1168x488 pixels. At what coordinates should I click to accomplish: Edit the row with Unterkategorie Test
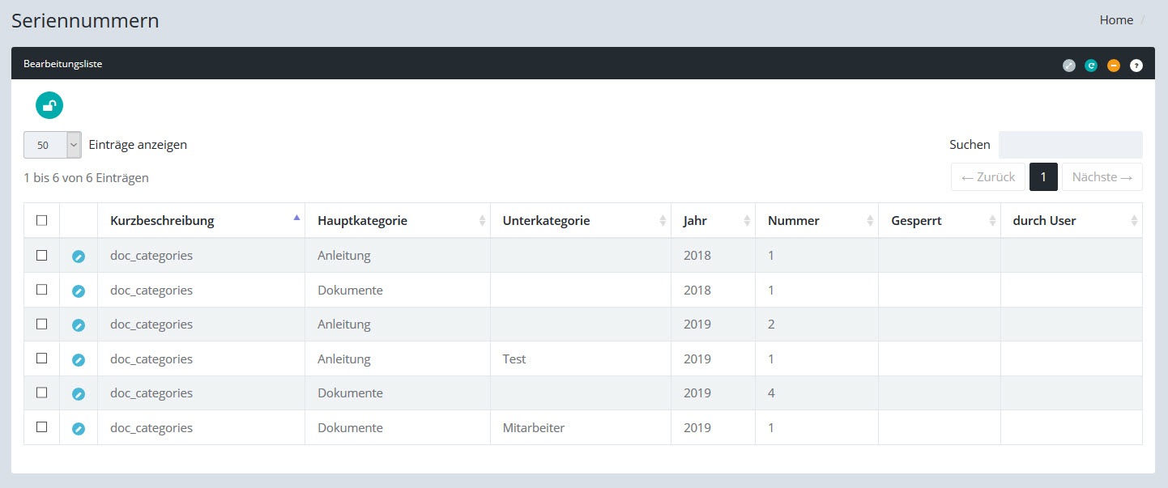tap(79, 360)
